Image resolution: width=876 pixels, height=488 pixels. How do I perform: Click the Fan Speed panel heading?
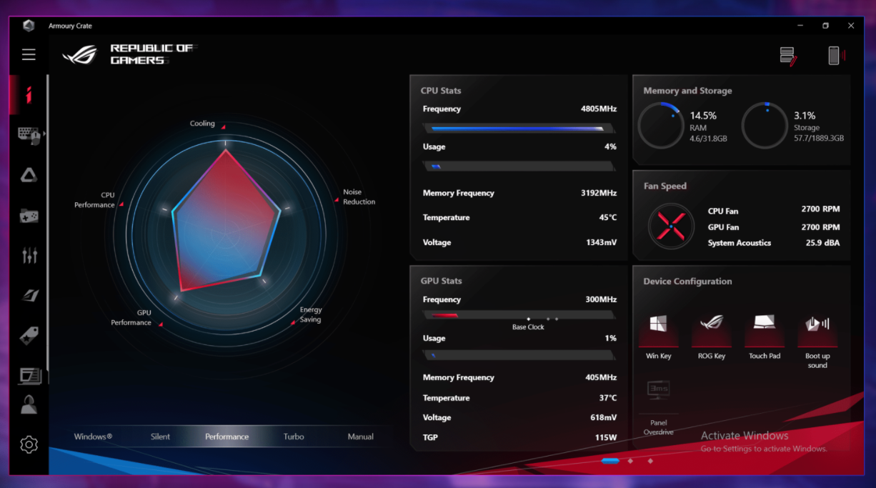click(x=665, y=186)
